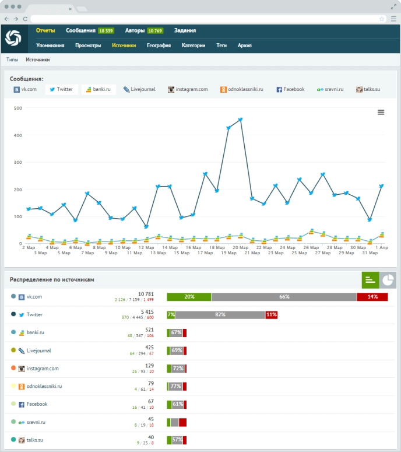Open the browser menu icon
Image resolution: width=401 pixels, height=452 pixels.
pos(393,19)
